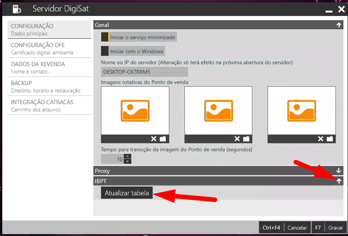
Task: Expand the Proxy section
Action: 339,171
